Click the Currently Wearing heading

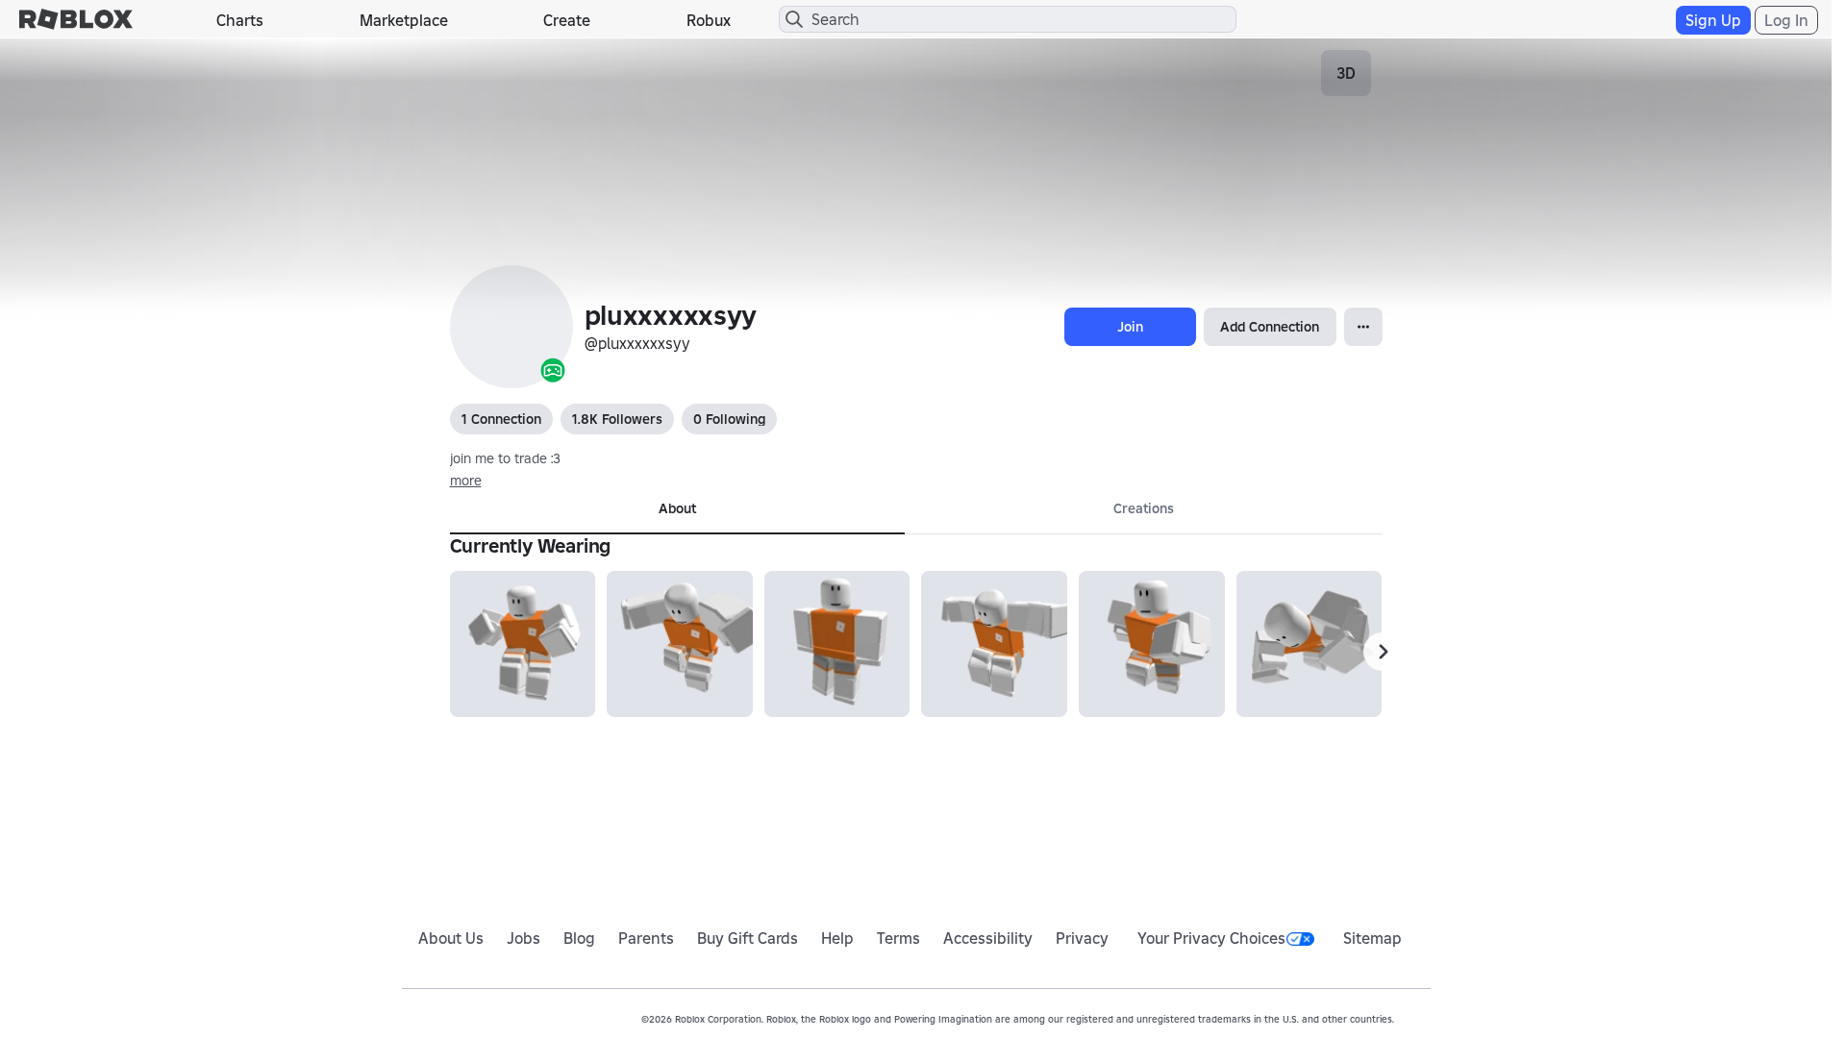530,546
